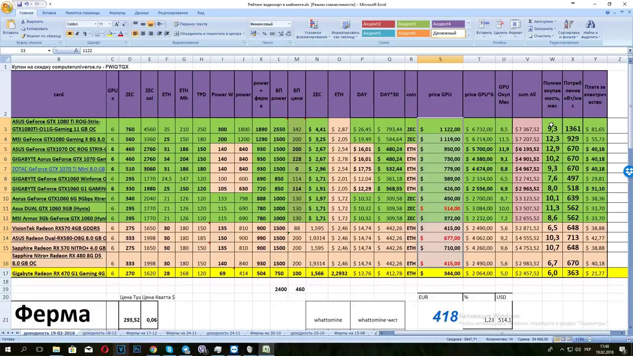Click Delete cells (Удалить) icon

point(500,28)
